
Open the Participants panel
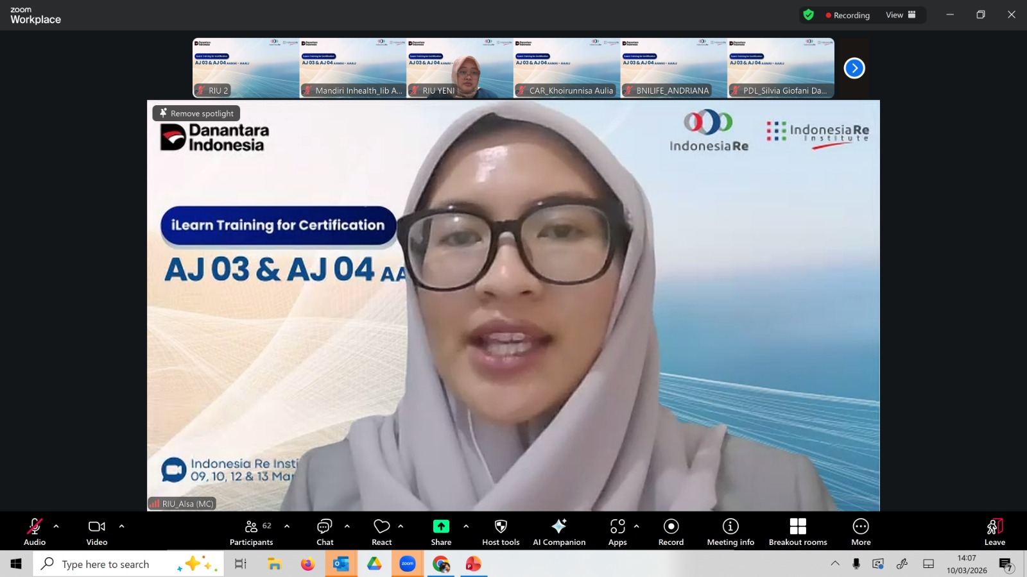[251, 532]
